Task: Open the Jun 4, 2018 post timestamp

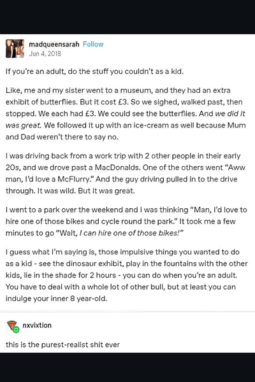Action: (x=45, y=53)
